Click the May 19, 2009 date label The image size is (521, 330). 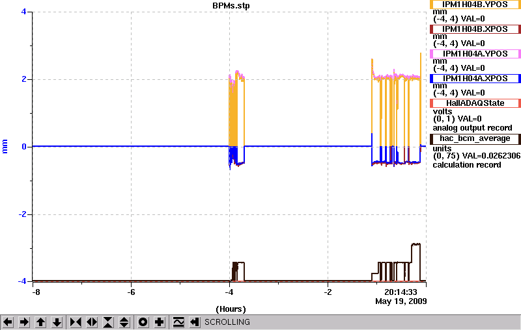point(401,301)
